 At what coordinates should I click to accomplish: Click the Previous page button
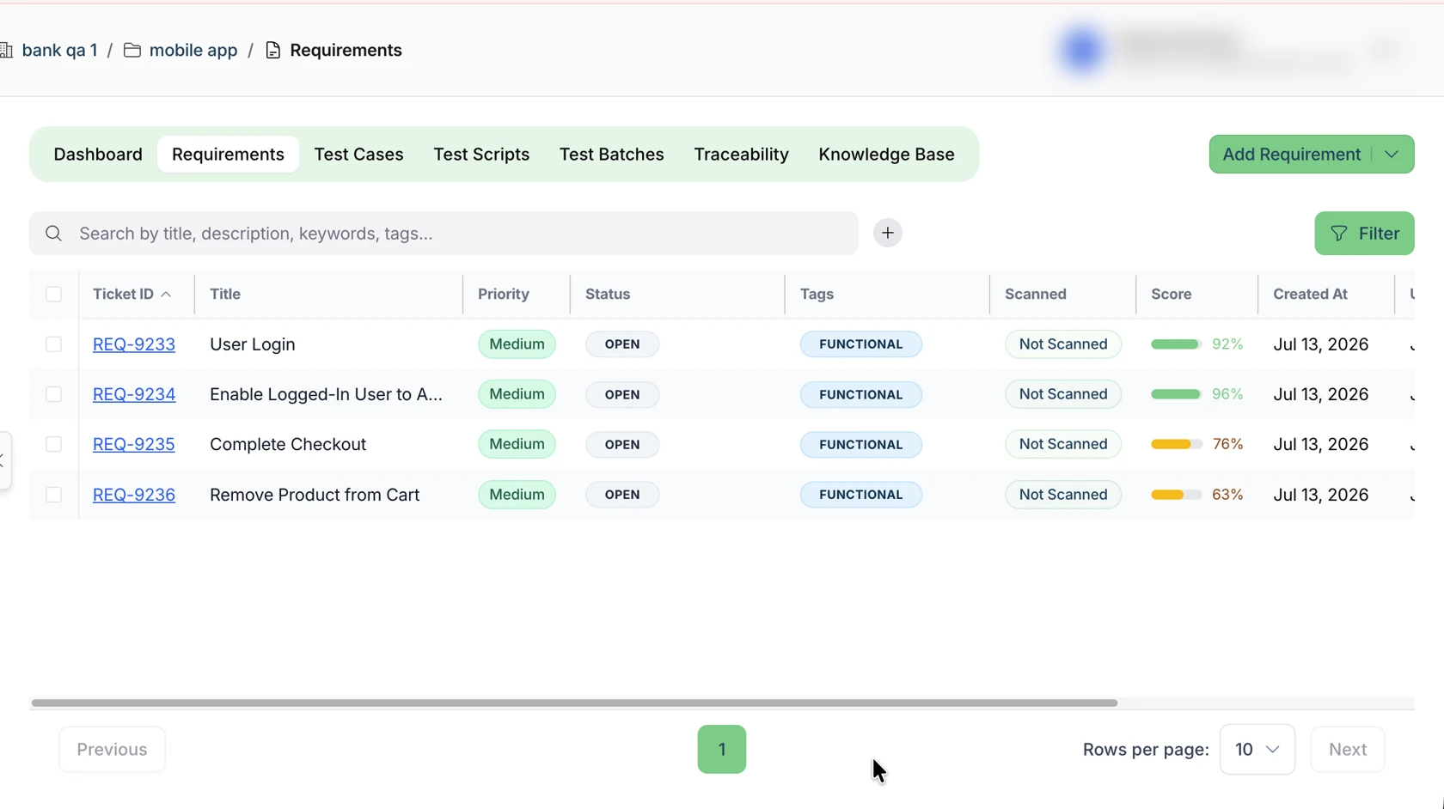[x=112, y=749]
